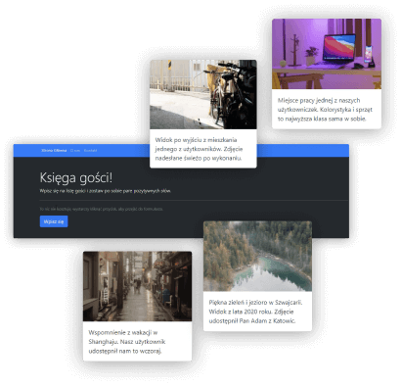This screenshot has height=386, width=402.
Task: Click caption starting 'Wspomnienie z wakacji w'
Action: tap(127, 342)
